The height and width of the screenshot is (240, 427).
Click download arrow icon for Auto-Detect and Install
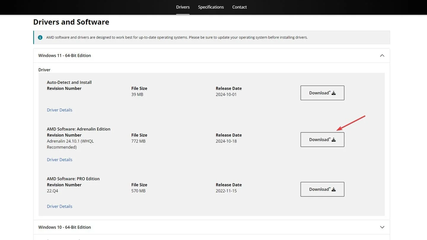click(334, 93)
